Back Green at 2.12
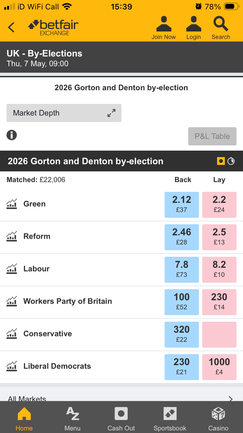 pos(181,204)
